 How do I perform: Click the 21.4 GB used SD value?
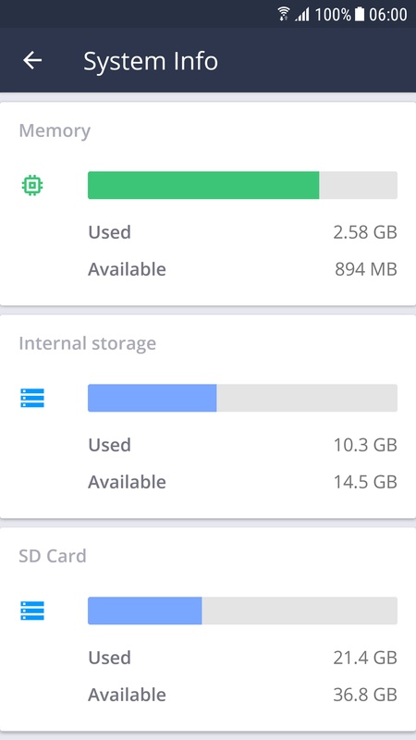click(365, 658)
